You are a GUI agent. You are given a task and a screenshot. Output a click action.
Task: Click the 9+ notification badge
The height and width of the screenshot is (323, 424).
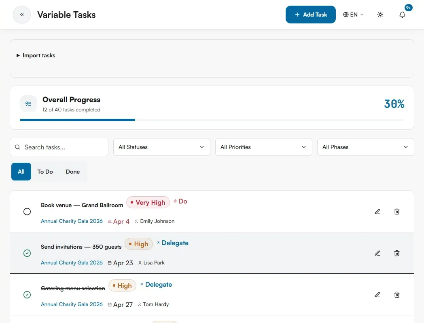(409, 8)
